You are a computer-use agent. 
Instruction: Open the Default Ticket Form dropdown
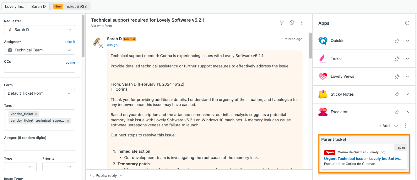coord(40,93)
